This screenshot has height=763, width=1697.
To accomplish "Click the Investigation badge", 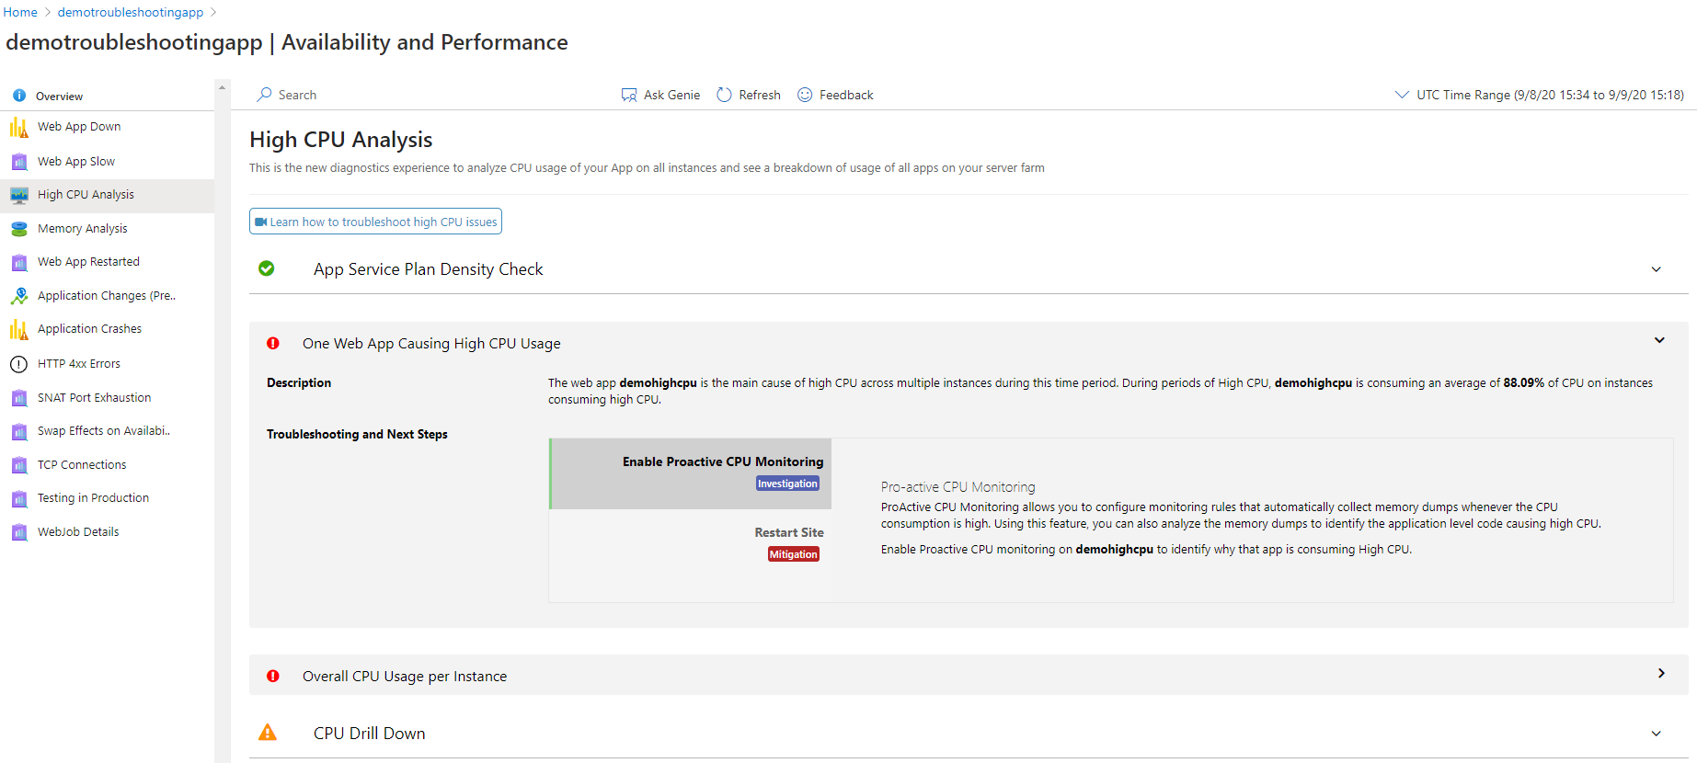I will click(x=787, y=484).
